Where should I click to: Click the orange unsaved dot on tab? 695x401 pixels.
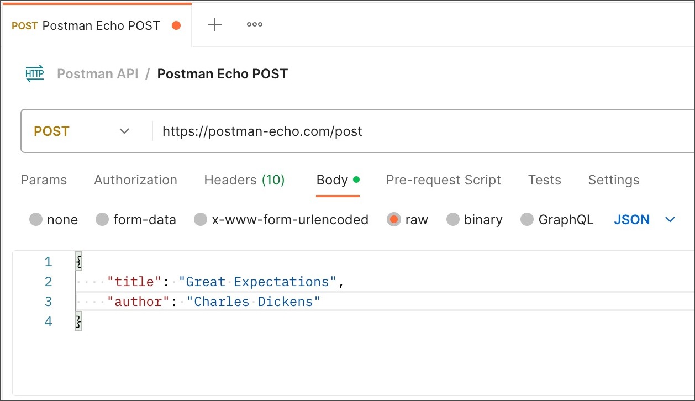tap(176, 25)
